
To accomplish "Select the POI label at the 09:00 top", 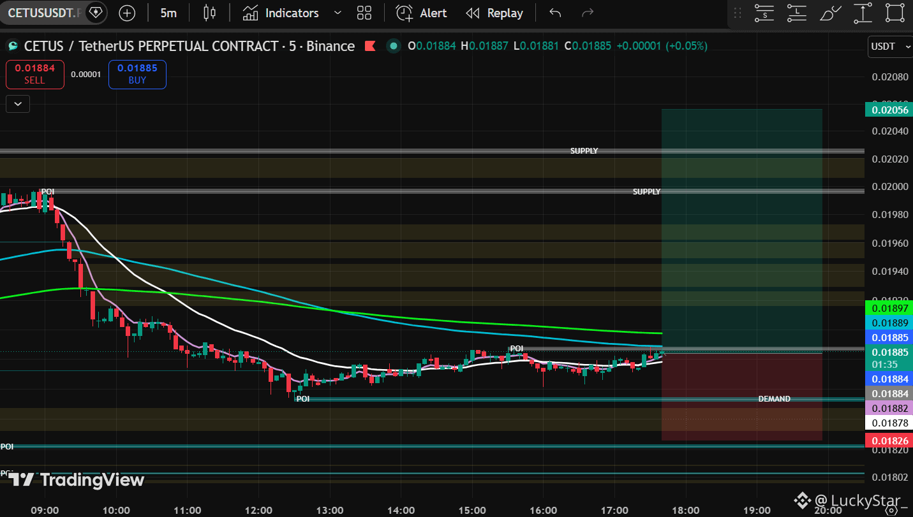I will pos(48,191).
